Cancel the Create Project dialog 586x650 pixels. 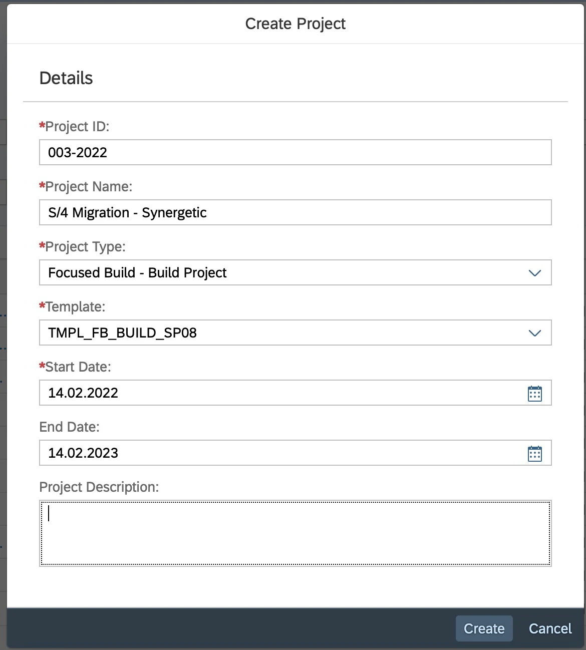pos(550,628)
